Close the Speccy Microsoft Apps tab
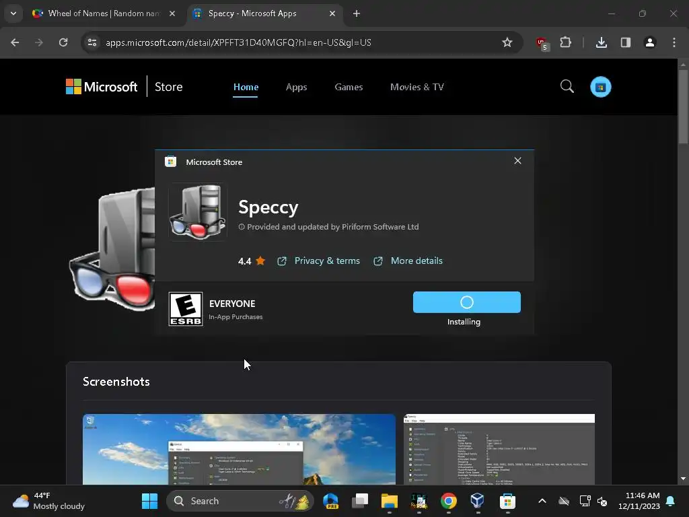The width and height of the screenshot is (689, 517). (x=332, y=13)
